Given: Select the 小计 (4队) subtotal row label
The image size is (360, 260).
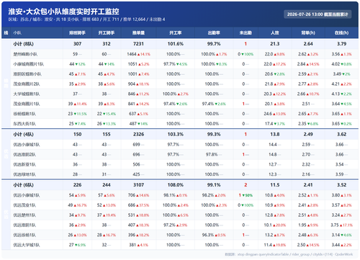Looking at the screenshot, I should pos(23,135).
